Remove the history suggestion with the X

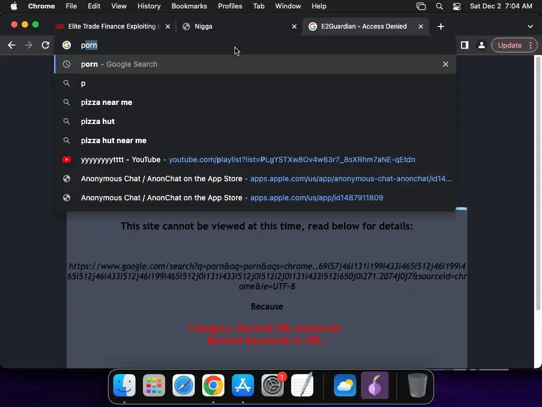tap(446, 64)
